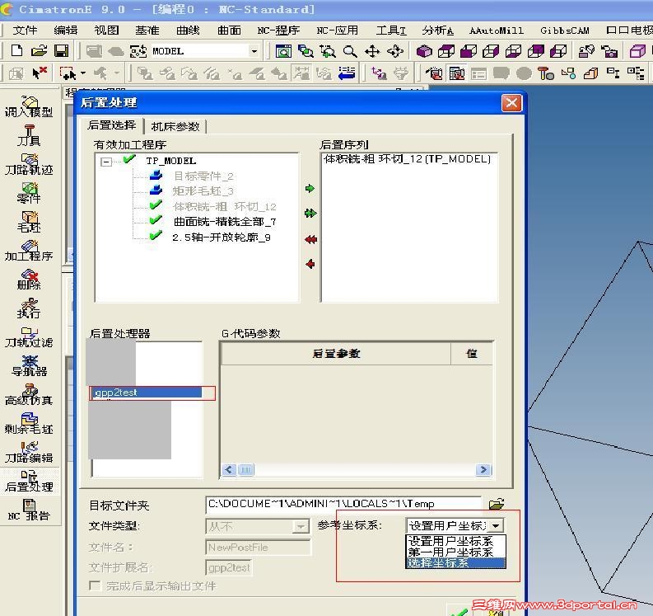Viewport: 653px width, 616px height.
Task: Open 刀路编辑 in the sidebar
Action: click(29, 453)
